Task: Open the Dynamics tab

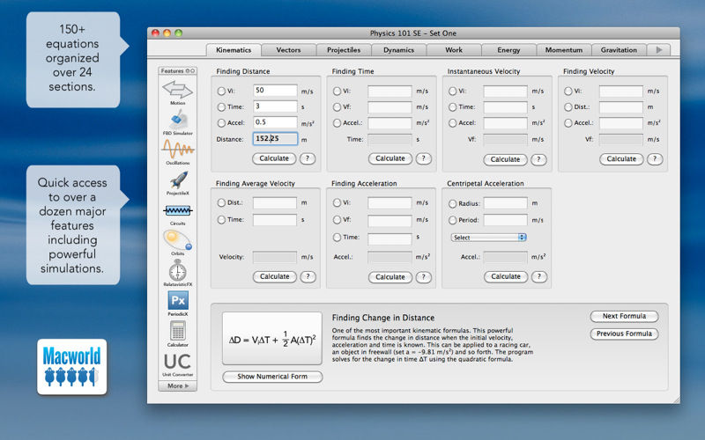Action: click(398, 50)
